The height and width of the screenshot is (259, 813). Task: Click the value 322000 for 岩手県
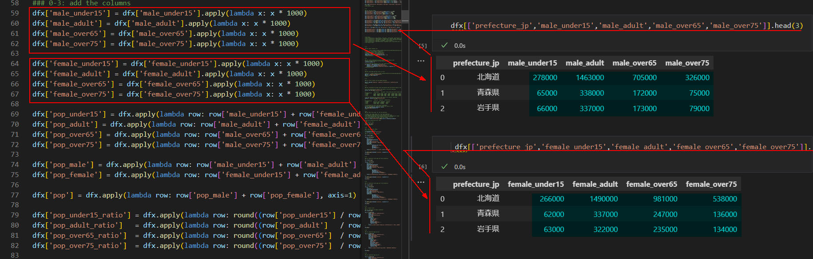click(606, 229)
